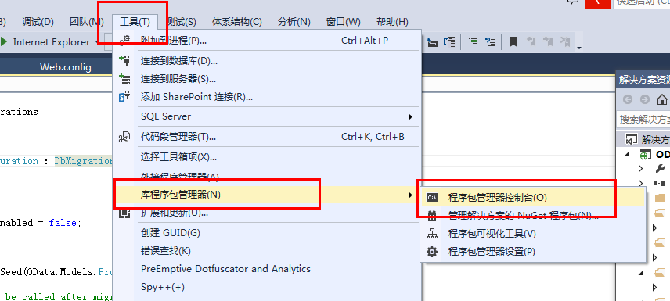Click the clear all bookmarks icon
670x301 pixels.
point(565,41)
